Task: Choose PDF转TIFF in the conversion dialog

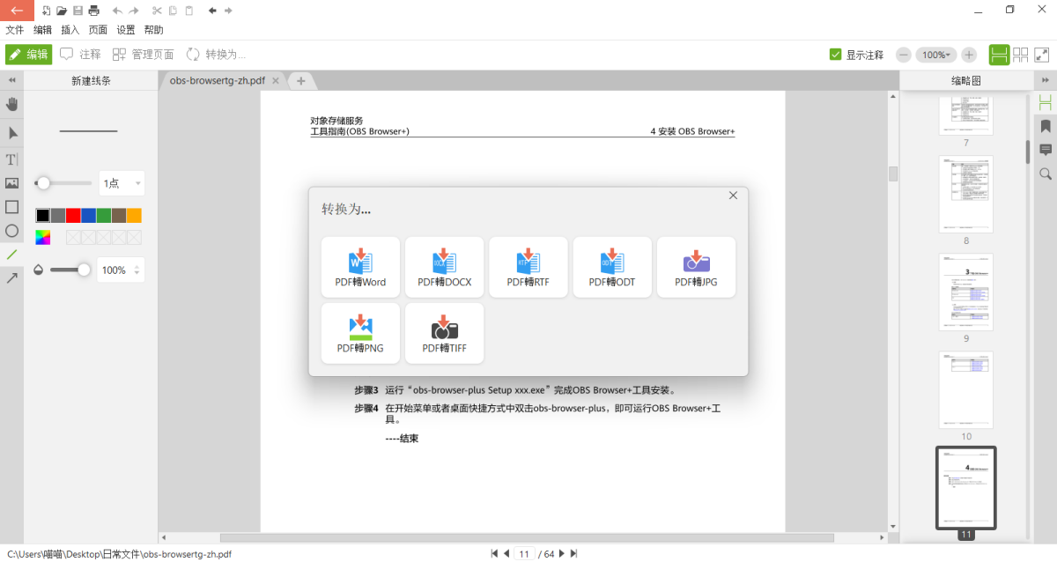Action: click(444, 333)
